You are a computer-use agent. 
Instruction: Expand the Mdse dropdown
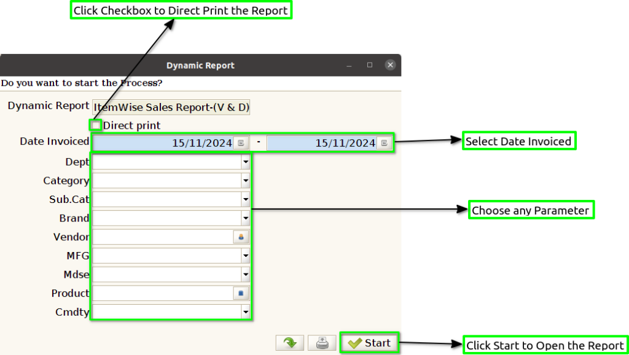[x=246, y=275]
